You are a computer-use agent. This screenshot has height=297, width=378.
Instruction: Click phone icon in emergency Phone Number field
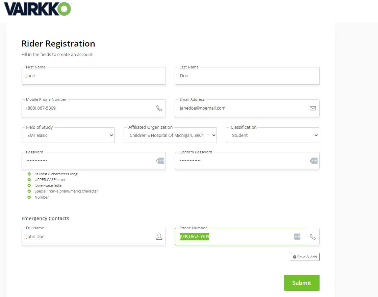313,237
